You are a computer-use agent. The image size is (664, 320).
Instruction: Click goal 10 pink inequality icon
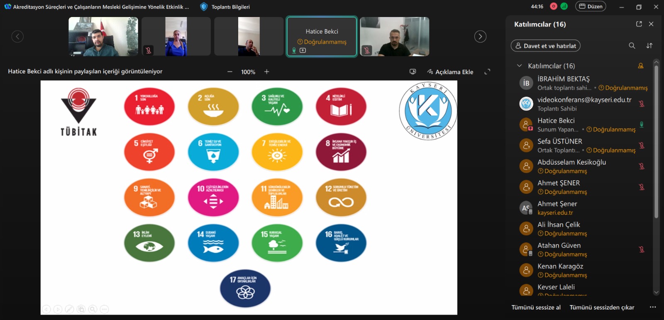213,198
